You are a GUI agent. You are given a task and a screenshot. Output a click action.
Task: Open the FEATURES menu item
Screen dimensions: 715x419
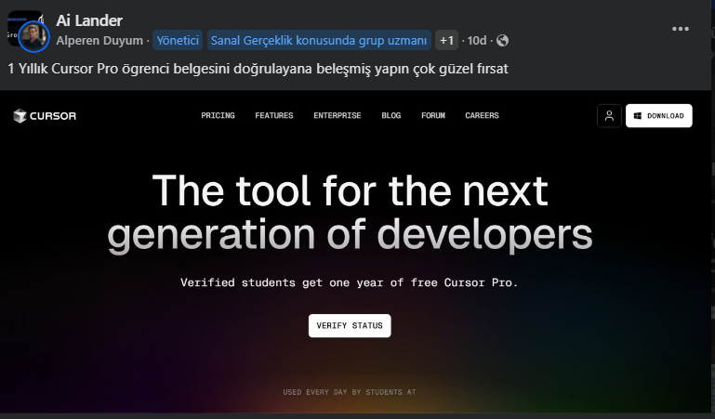(274, 116)
